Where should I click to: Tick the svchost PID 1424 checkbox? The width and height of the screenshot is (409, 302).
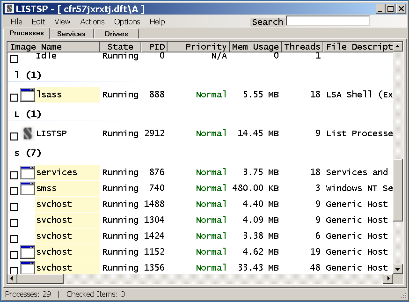pyautogui.click(x=15, y=239)
